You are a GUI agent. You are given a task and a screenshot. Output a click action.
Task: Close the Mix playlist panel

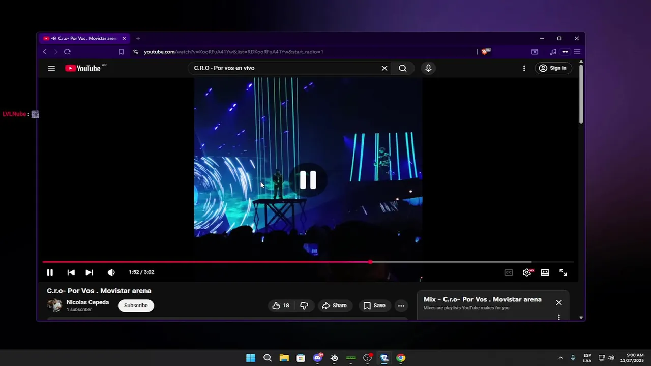(x=559, y=302)
